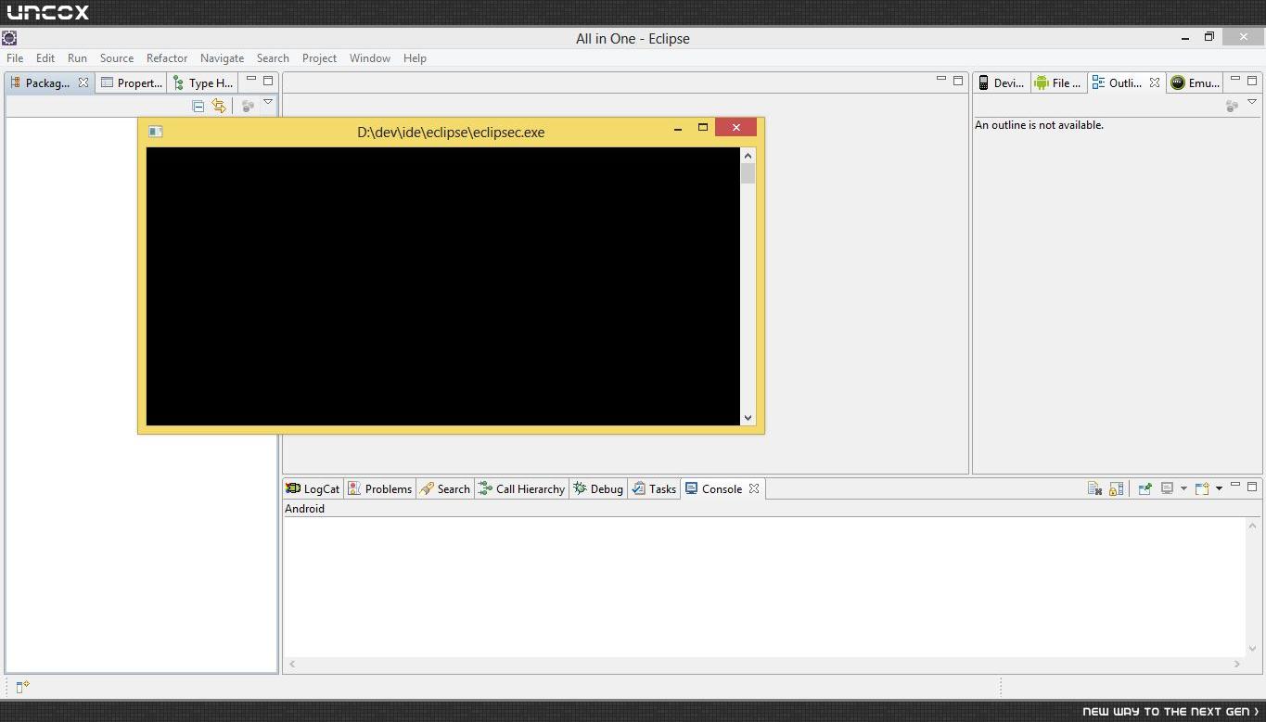The width and height of the screenshot is (1266, 722).
Task: Toggle Scroll Lock in Console toolbar
Action: (1117, 488)
